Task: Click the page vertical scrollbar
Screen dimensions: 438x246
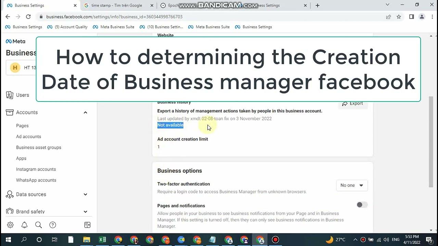Action: pyautogui.click(x=431, y=142)
